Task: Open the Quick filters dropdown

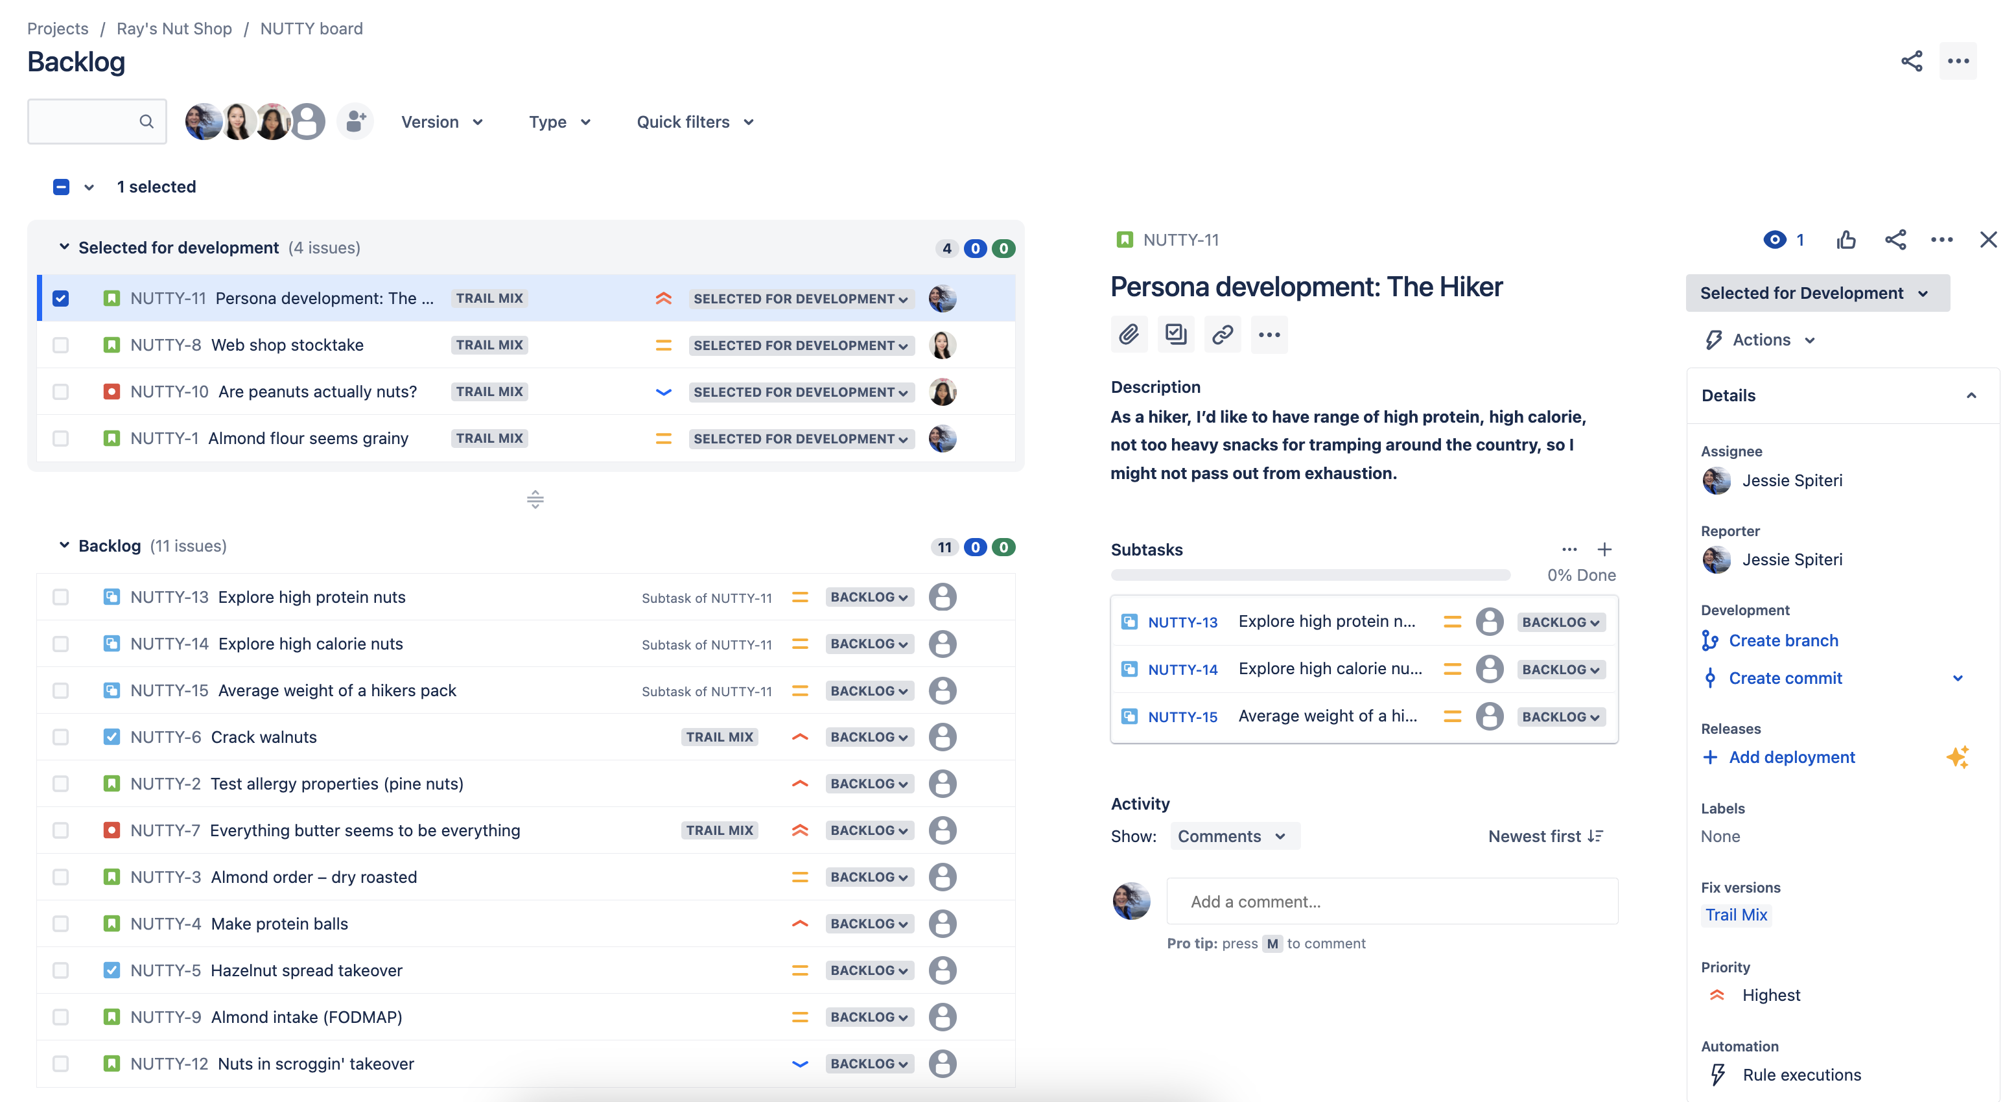Action: point(697,121)
